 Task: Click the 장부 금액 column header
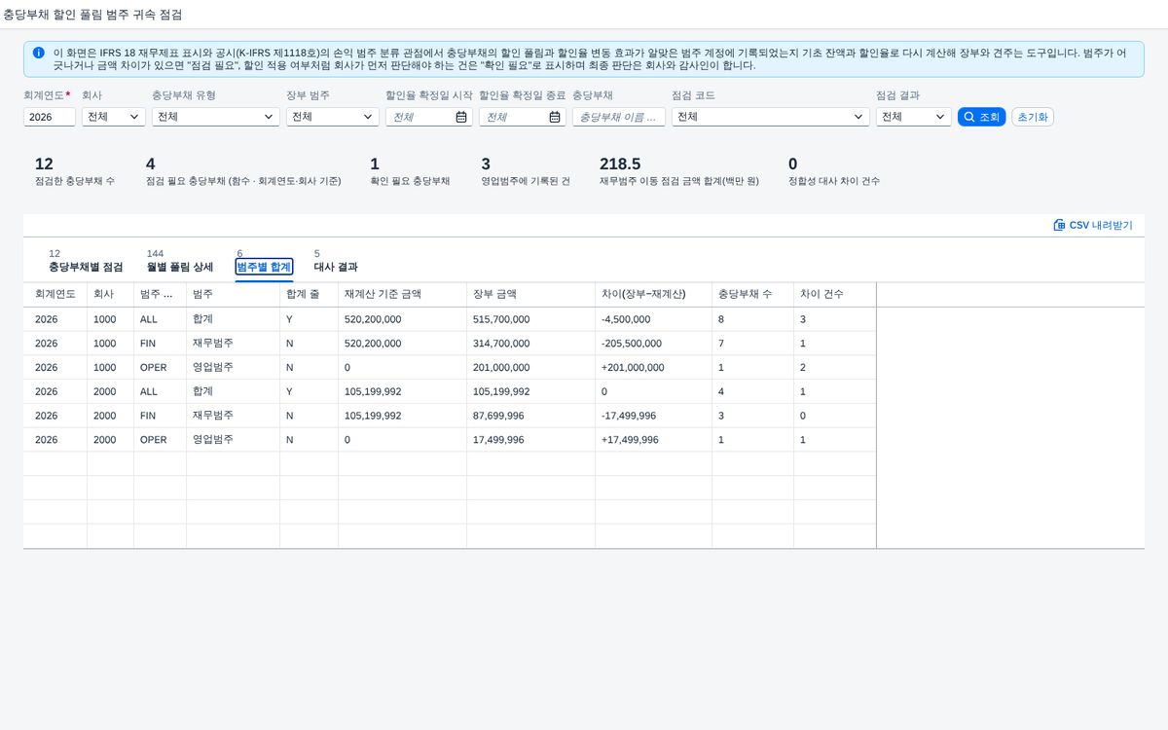tap(530, 295)
